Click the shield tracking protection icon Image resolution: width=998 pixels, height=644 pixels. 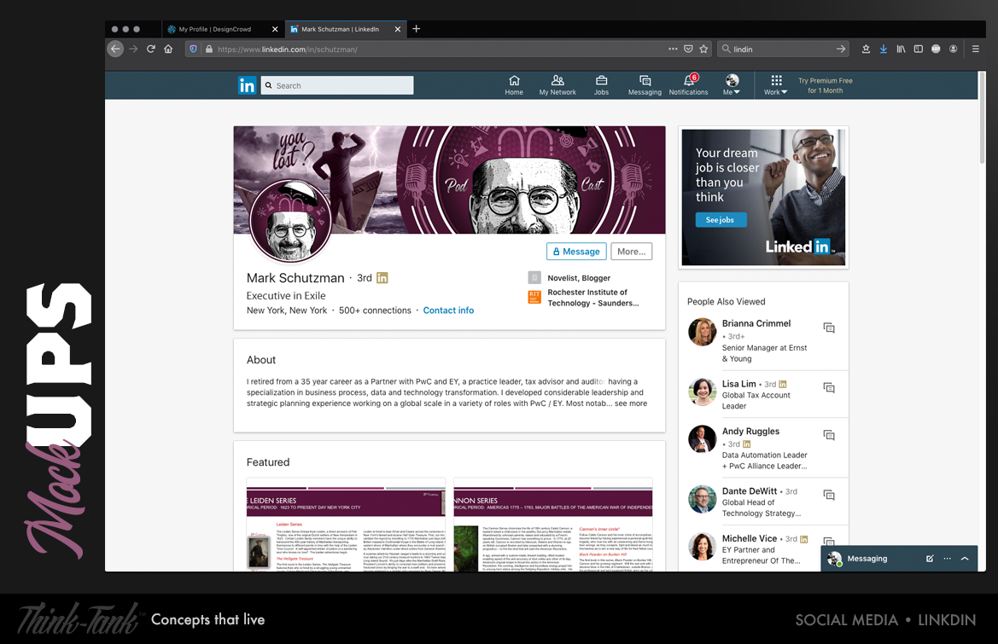click(194, 49)
